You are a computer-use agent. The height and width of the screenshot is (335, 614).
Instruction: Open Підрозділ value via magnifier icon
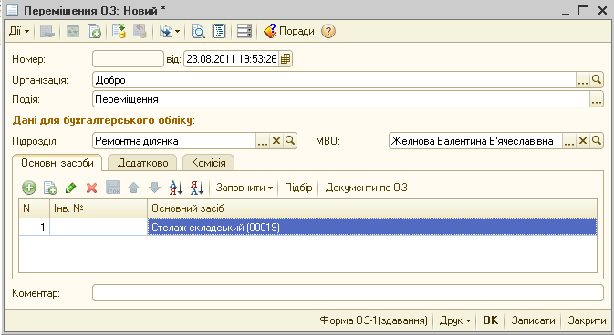click(x=290, y=141)
